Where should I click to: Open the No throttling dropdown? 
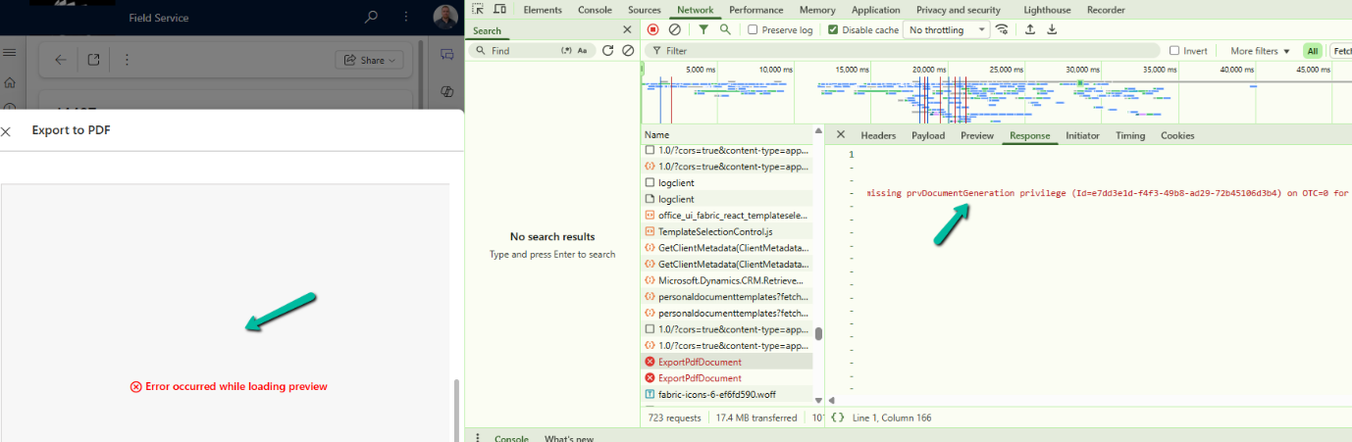pyautogui.click(x=947, y=29)
